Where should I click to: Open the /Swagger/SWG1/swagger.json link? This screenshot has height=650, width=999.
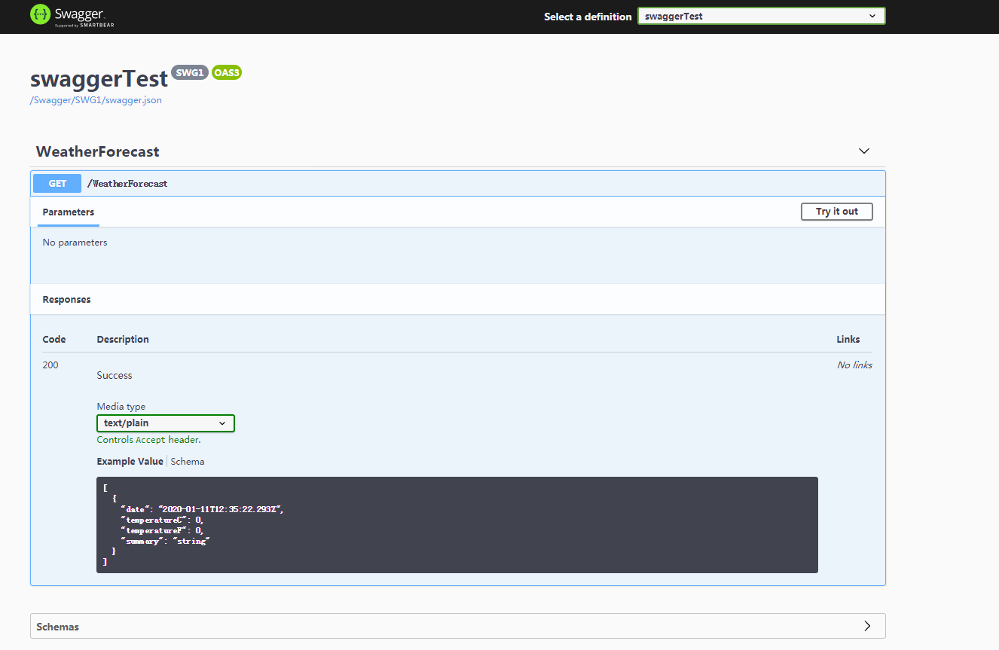pyautogui.click(x=96, y=100)
